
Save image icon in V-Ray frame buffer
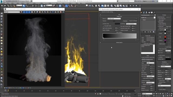(37, 12)
